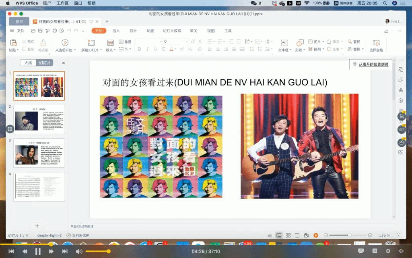Click the orange slideshow play icon in status bar
The width and height of the screenshot is (412, 258).
click(x=316, y=235)
